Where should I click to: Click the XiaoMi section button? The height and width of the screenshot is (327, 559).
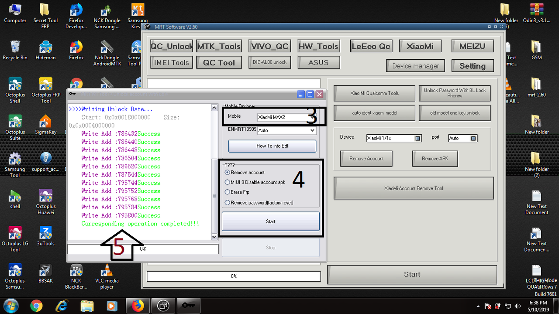tap(420, 46)
